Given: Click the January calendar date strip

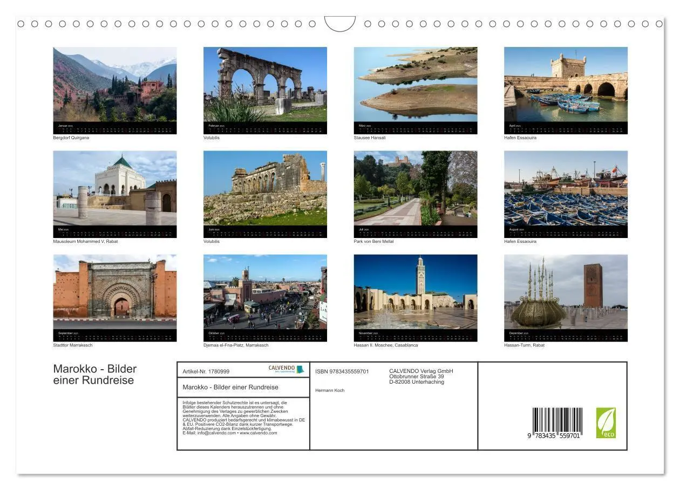Looking at the screenshot, I should (x=115, y=128).
